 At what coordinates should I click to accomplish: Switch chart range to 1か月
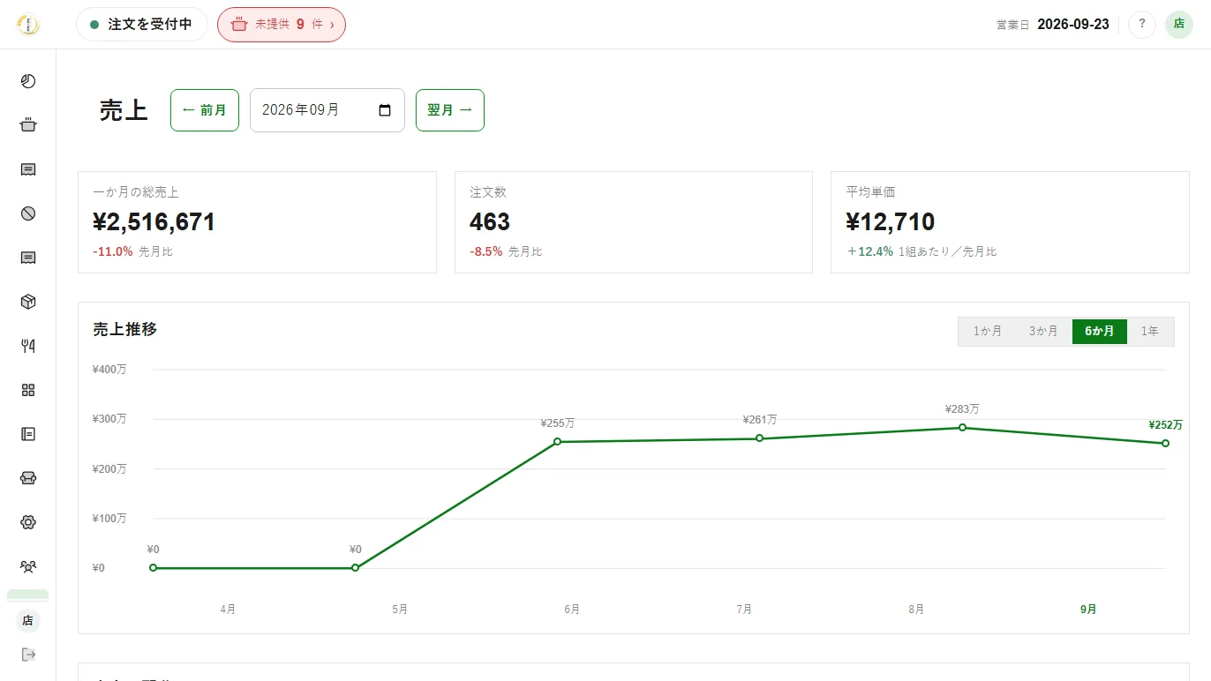[988, 332]
